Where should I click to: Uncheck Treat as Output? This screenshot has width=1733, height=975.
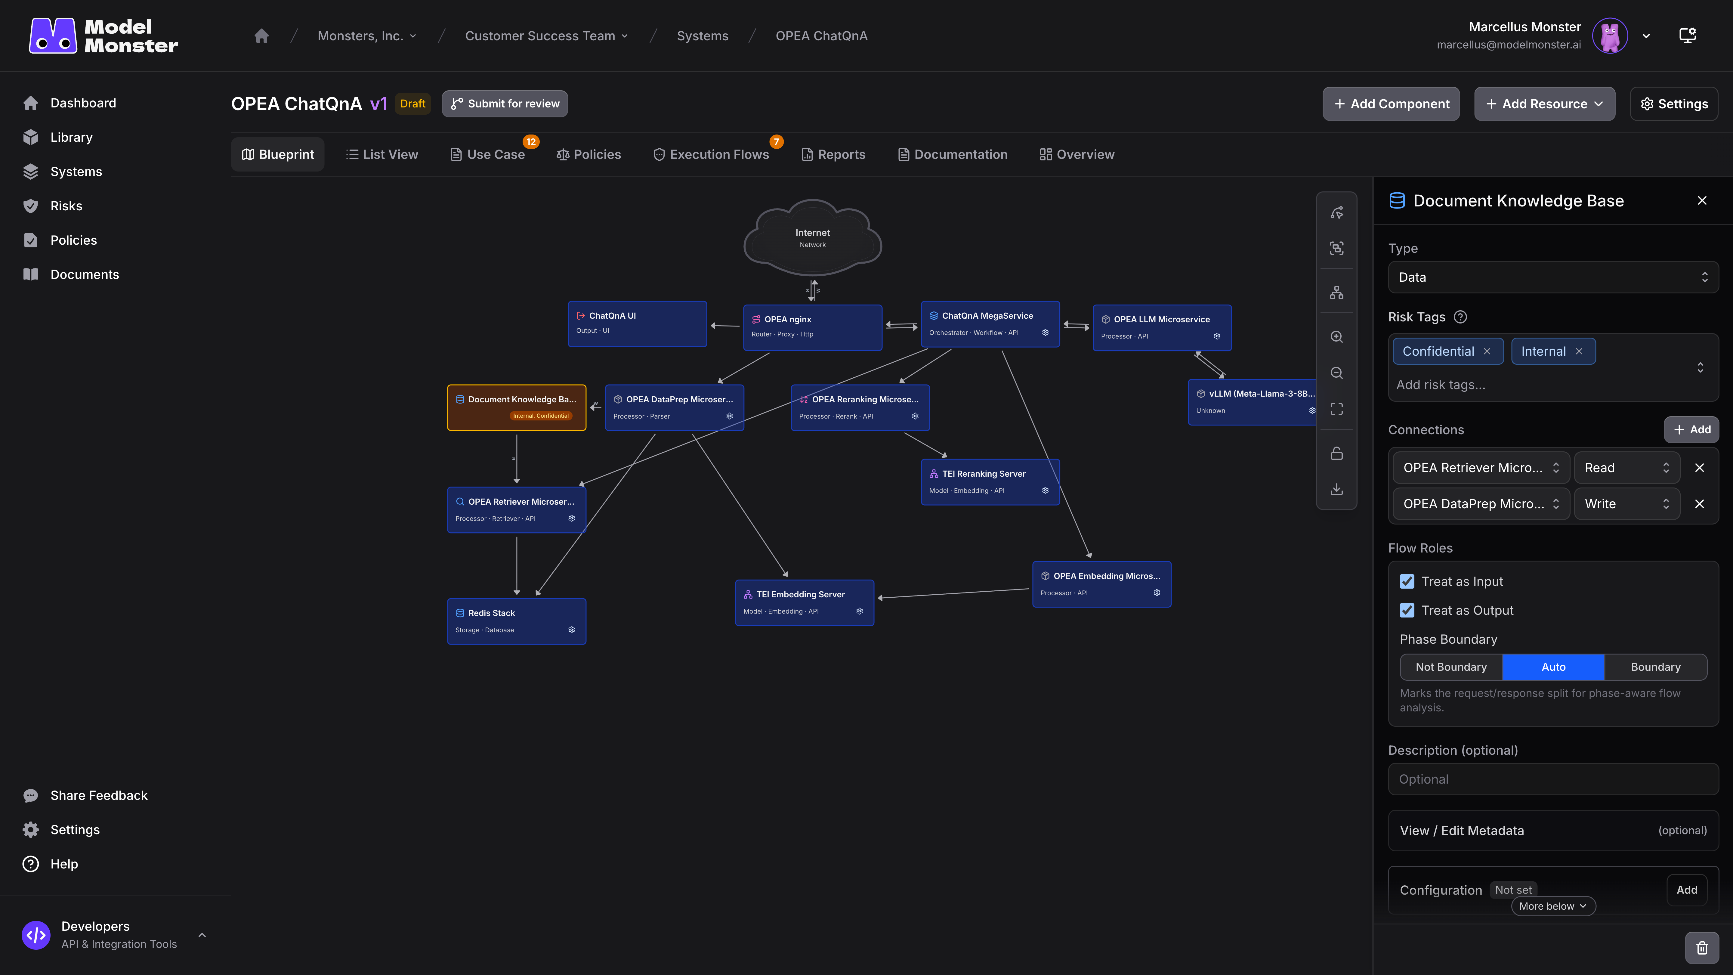(x=1407, y=610)
